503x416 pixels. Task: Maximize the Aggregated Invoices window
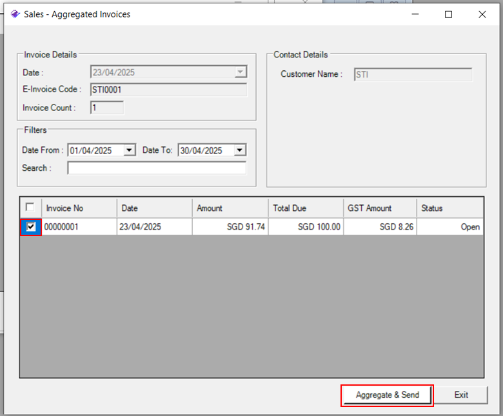click(448, 14)
